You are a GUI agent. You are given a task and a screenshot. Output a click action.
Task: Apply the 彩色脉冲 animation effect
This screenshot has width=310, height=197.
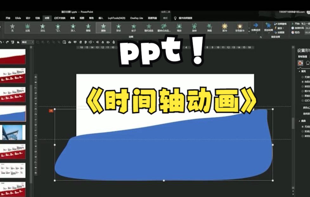[x=240, y=28]
